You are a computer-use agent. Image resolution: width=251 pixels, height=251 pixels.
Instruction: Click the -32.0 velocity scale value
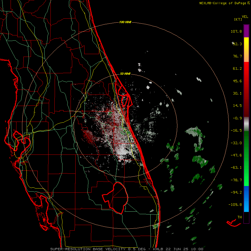(236, 143)
